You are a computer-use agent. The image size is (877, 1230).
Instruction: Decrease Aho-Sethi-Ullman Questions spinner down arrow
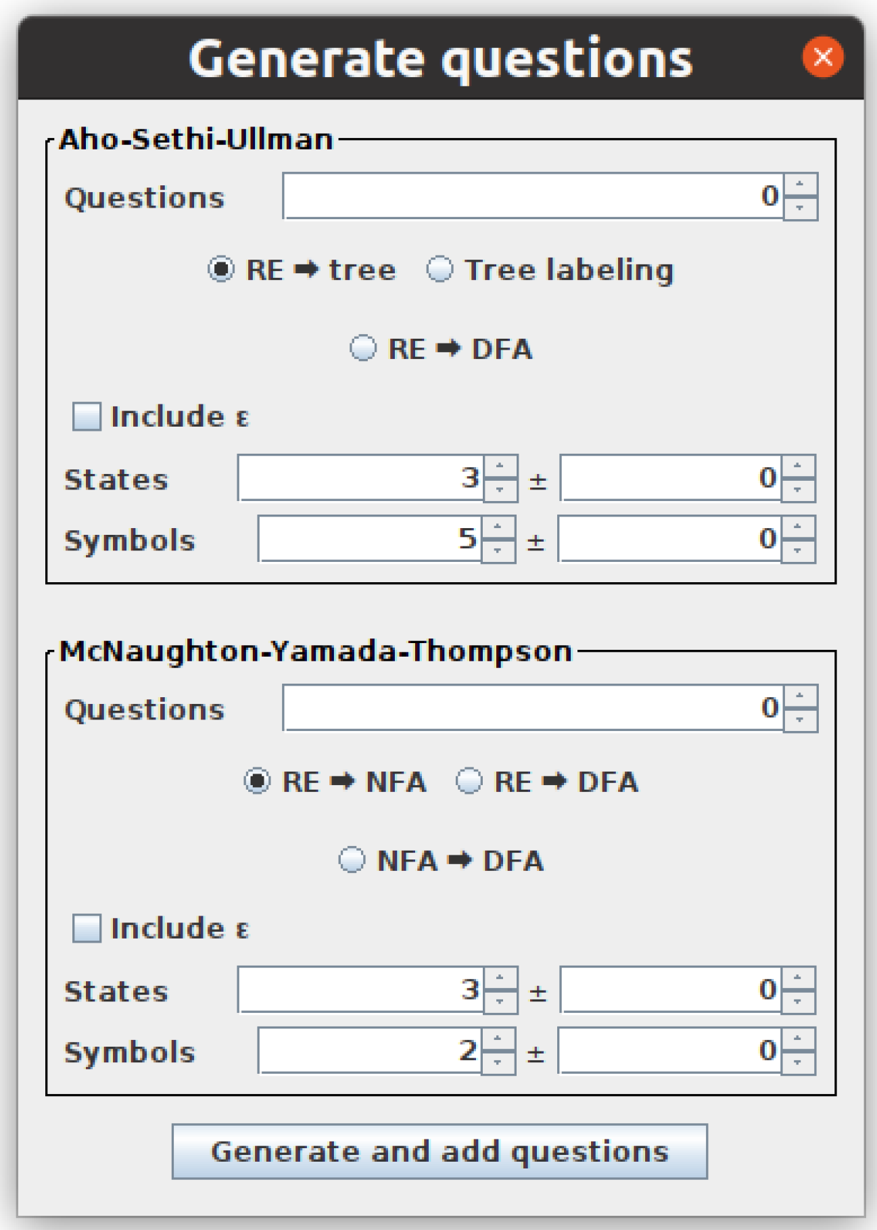coord(800,208)
